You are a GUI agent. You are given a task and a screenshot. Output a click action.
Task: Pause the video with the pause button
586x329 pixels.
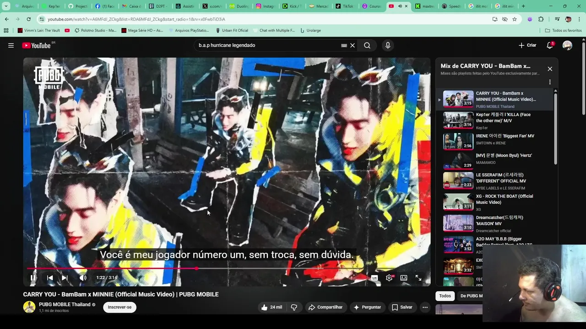33,278
